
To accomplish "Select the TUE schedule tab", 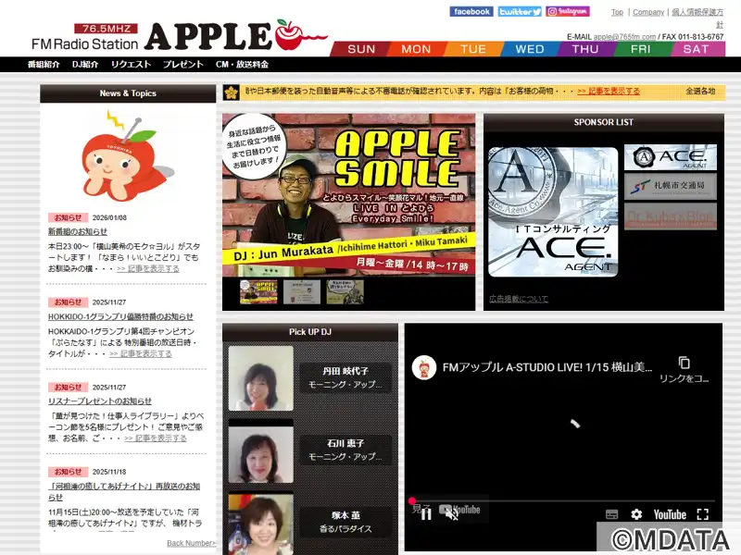I will click(473, 49).
